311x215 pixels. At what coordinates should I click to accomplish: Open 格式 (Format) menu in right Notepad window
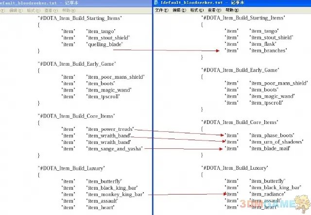(195, 10)
